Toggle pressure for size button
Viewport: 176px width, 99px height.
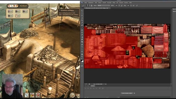click(x=137, y=5)
